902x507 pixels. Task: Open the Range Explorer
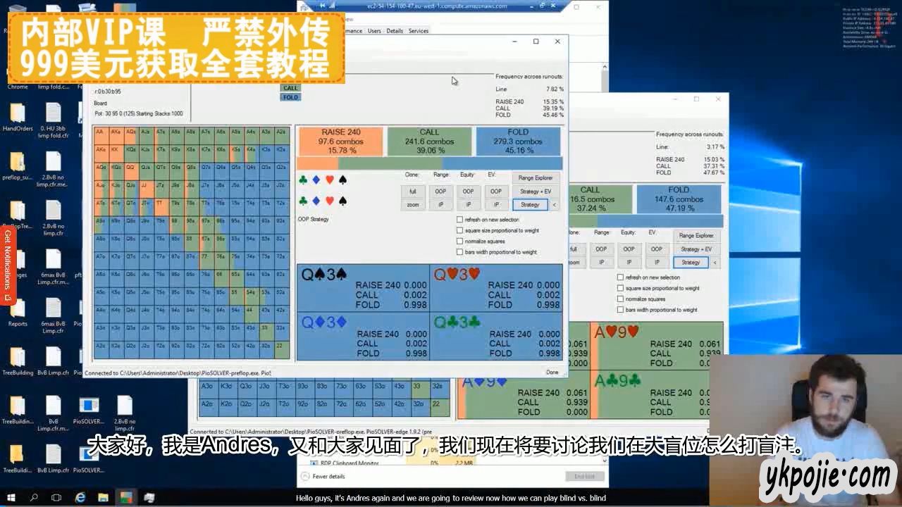536,178
